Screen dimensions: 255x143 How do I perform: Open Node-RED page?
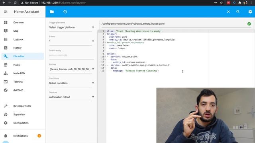[x=19, y=73]
